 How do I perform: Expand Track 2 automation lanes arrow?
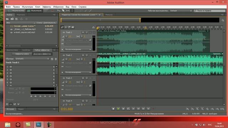click(62, 72)
